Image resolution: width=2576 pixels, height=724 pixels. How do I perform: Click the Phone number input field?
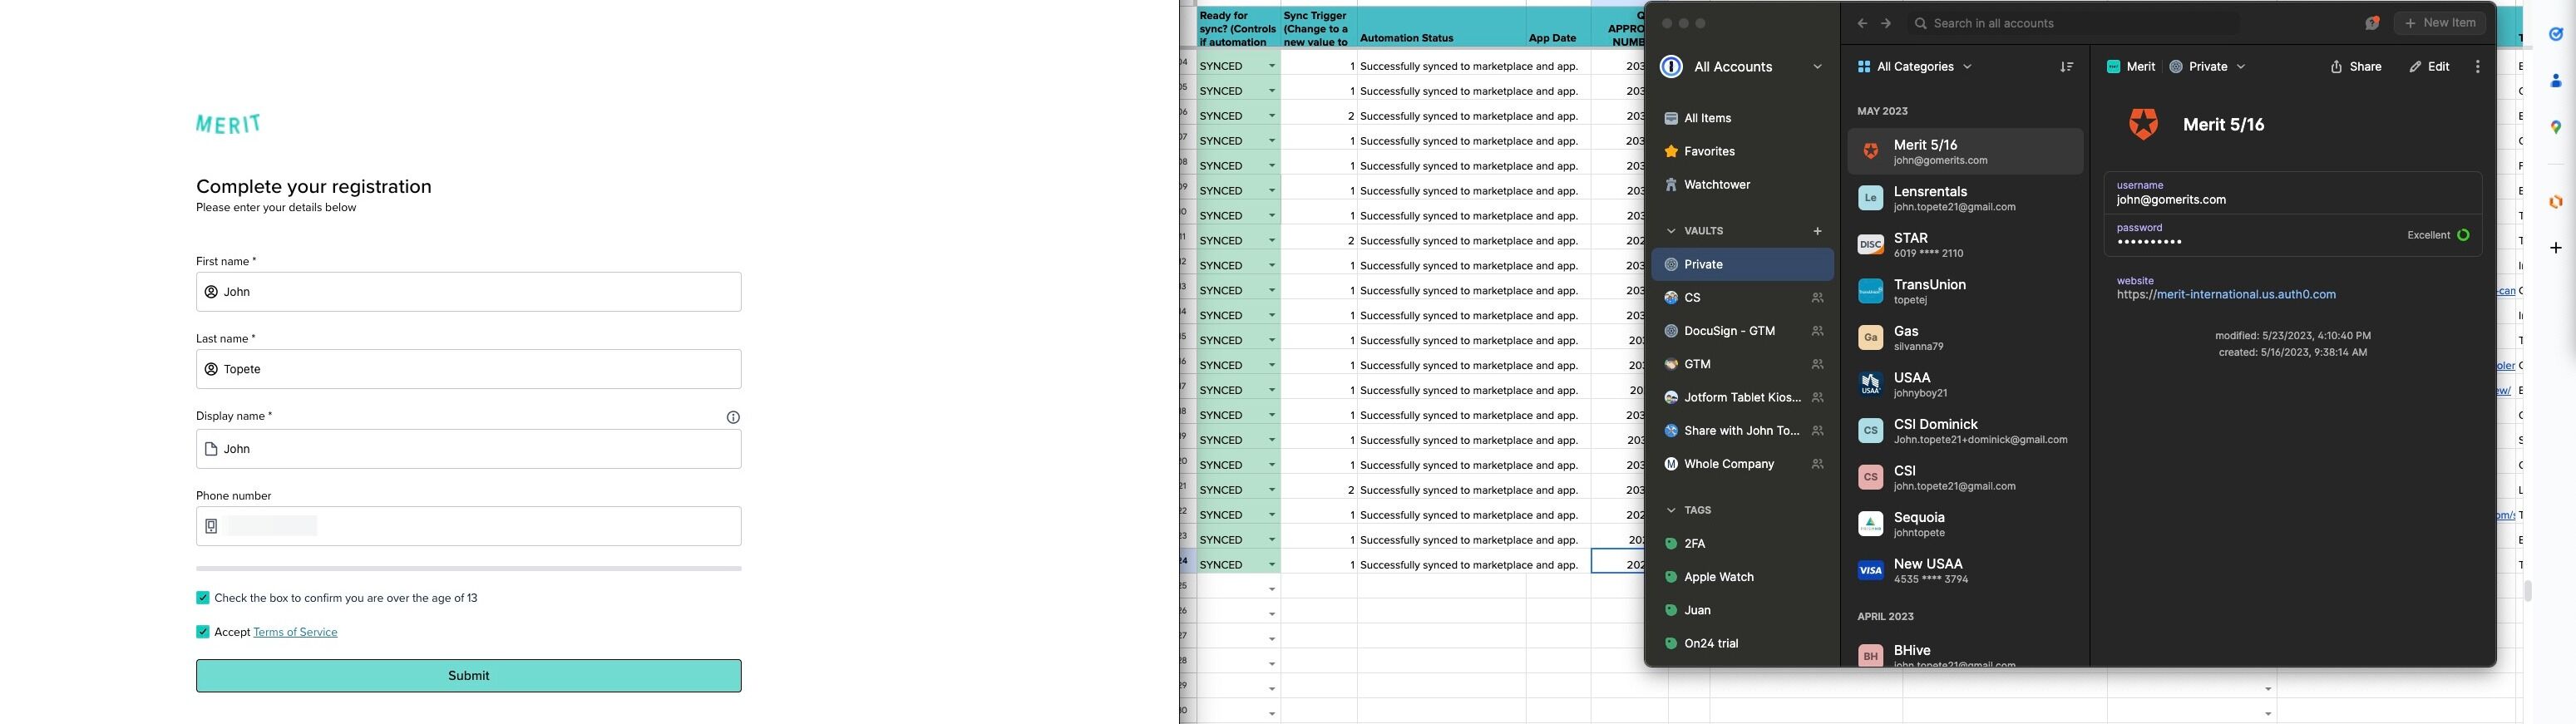(x=469, y=526)
